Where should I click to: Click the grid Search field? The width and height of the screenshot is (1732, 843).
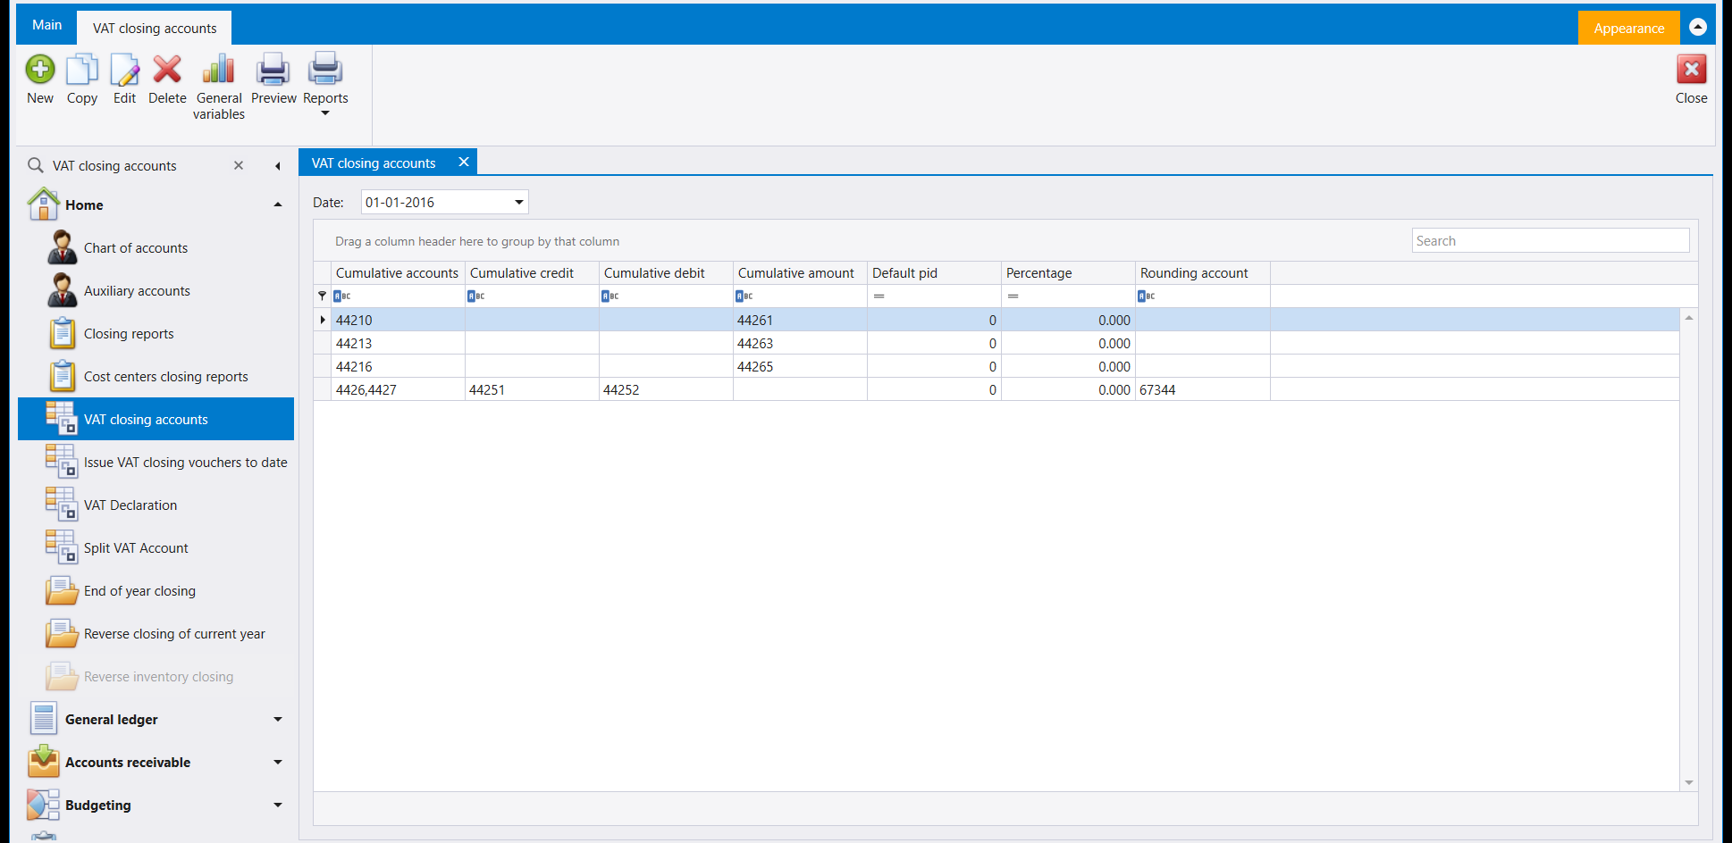(1551, 240)
